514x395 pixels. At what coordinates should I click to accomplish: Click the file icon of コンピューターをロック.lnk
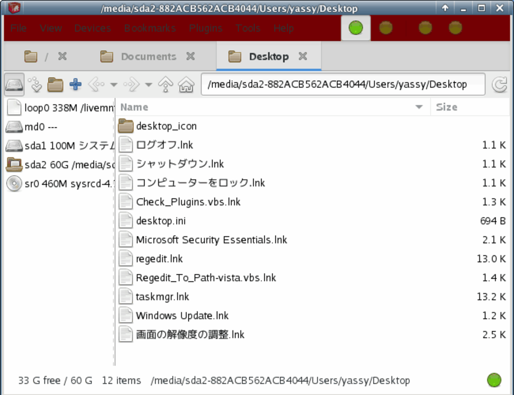pyautogui.click(x=126, y=183)
